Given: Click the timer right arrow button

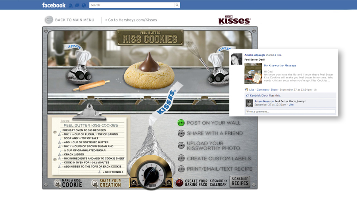Looking at the screenshot, I should (x=168, y=183).
